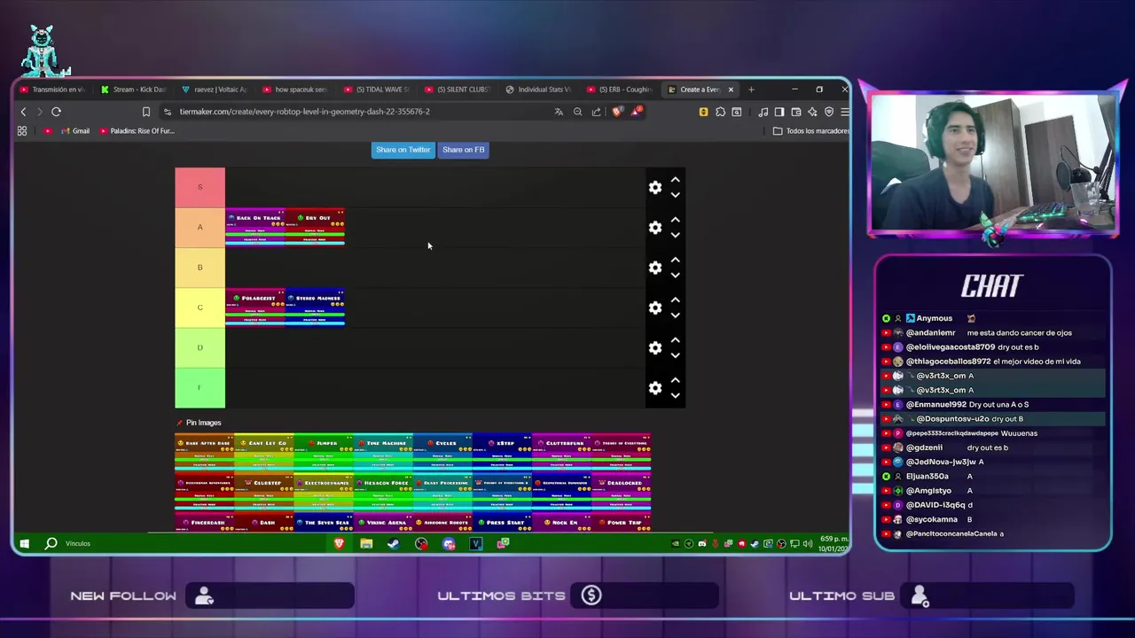
Task: Pick the Cant Let Go level image
Action: pyautogui.click(x=263, y=452)
